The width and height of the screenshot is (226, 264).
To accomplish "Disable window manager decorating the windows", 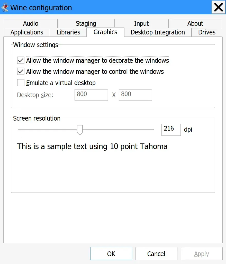I will point(21,61).
